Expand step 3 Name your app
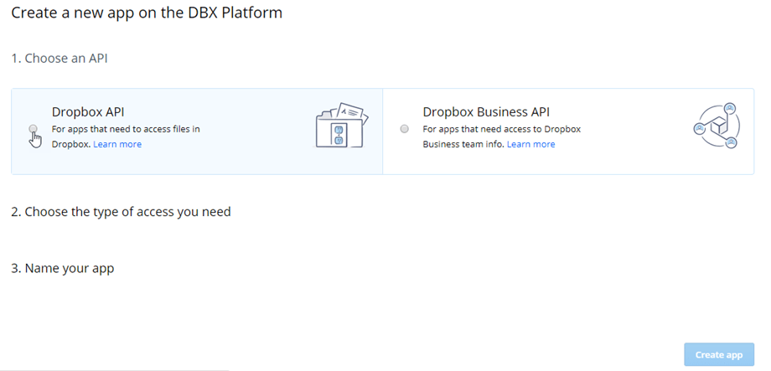This screenshot has width=771, height=371. click(x=63, y=269)
